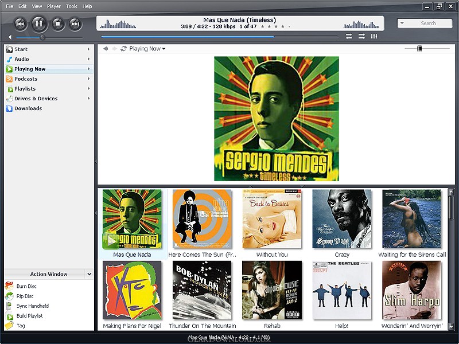Select the Mas Que Nada album thumbnail
459x344 pixels.
tap(132, 219)
